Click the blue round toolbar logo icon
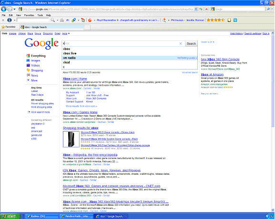275x219 pixels. (10, 20)
